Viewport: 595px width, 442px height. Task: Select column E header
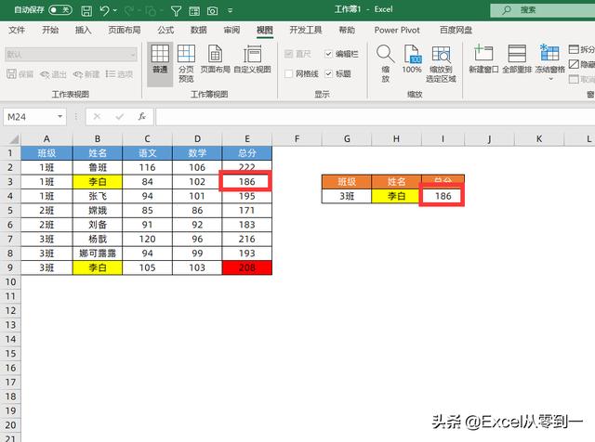click(247, 139)
